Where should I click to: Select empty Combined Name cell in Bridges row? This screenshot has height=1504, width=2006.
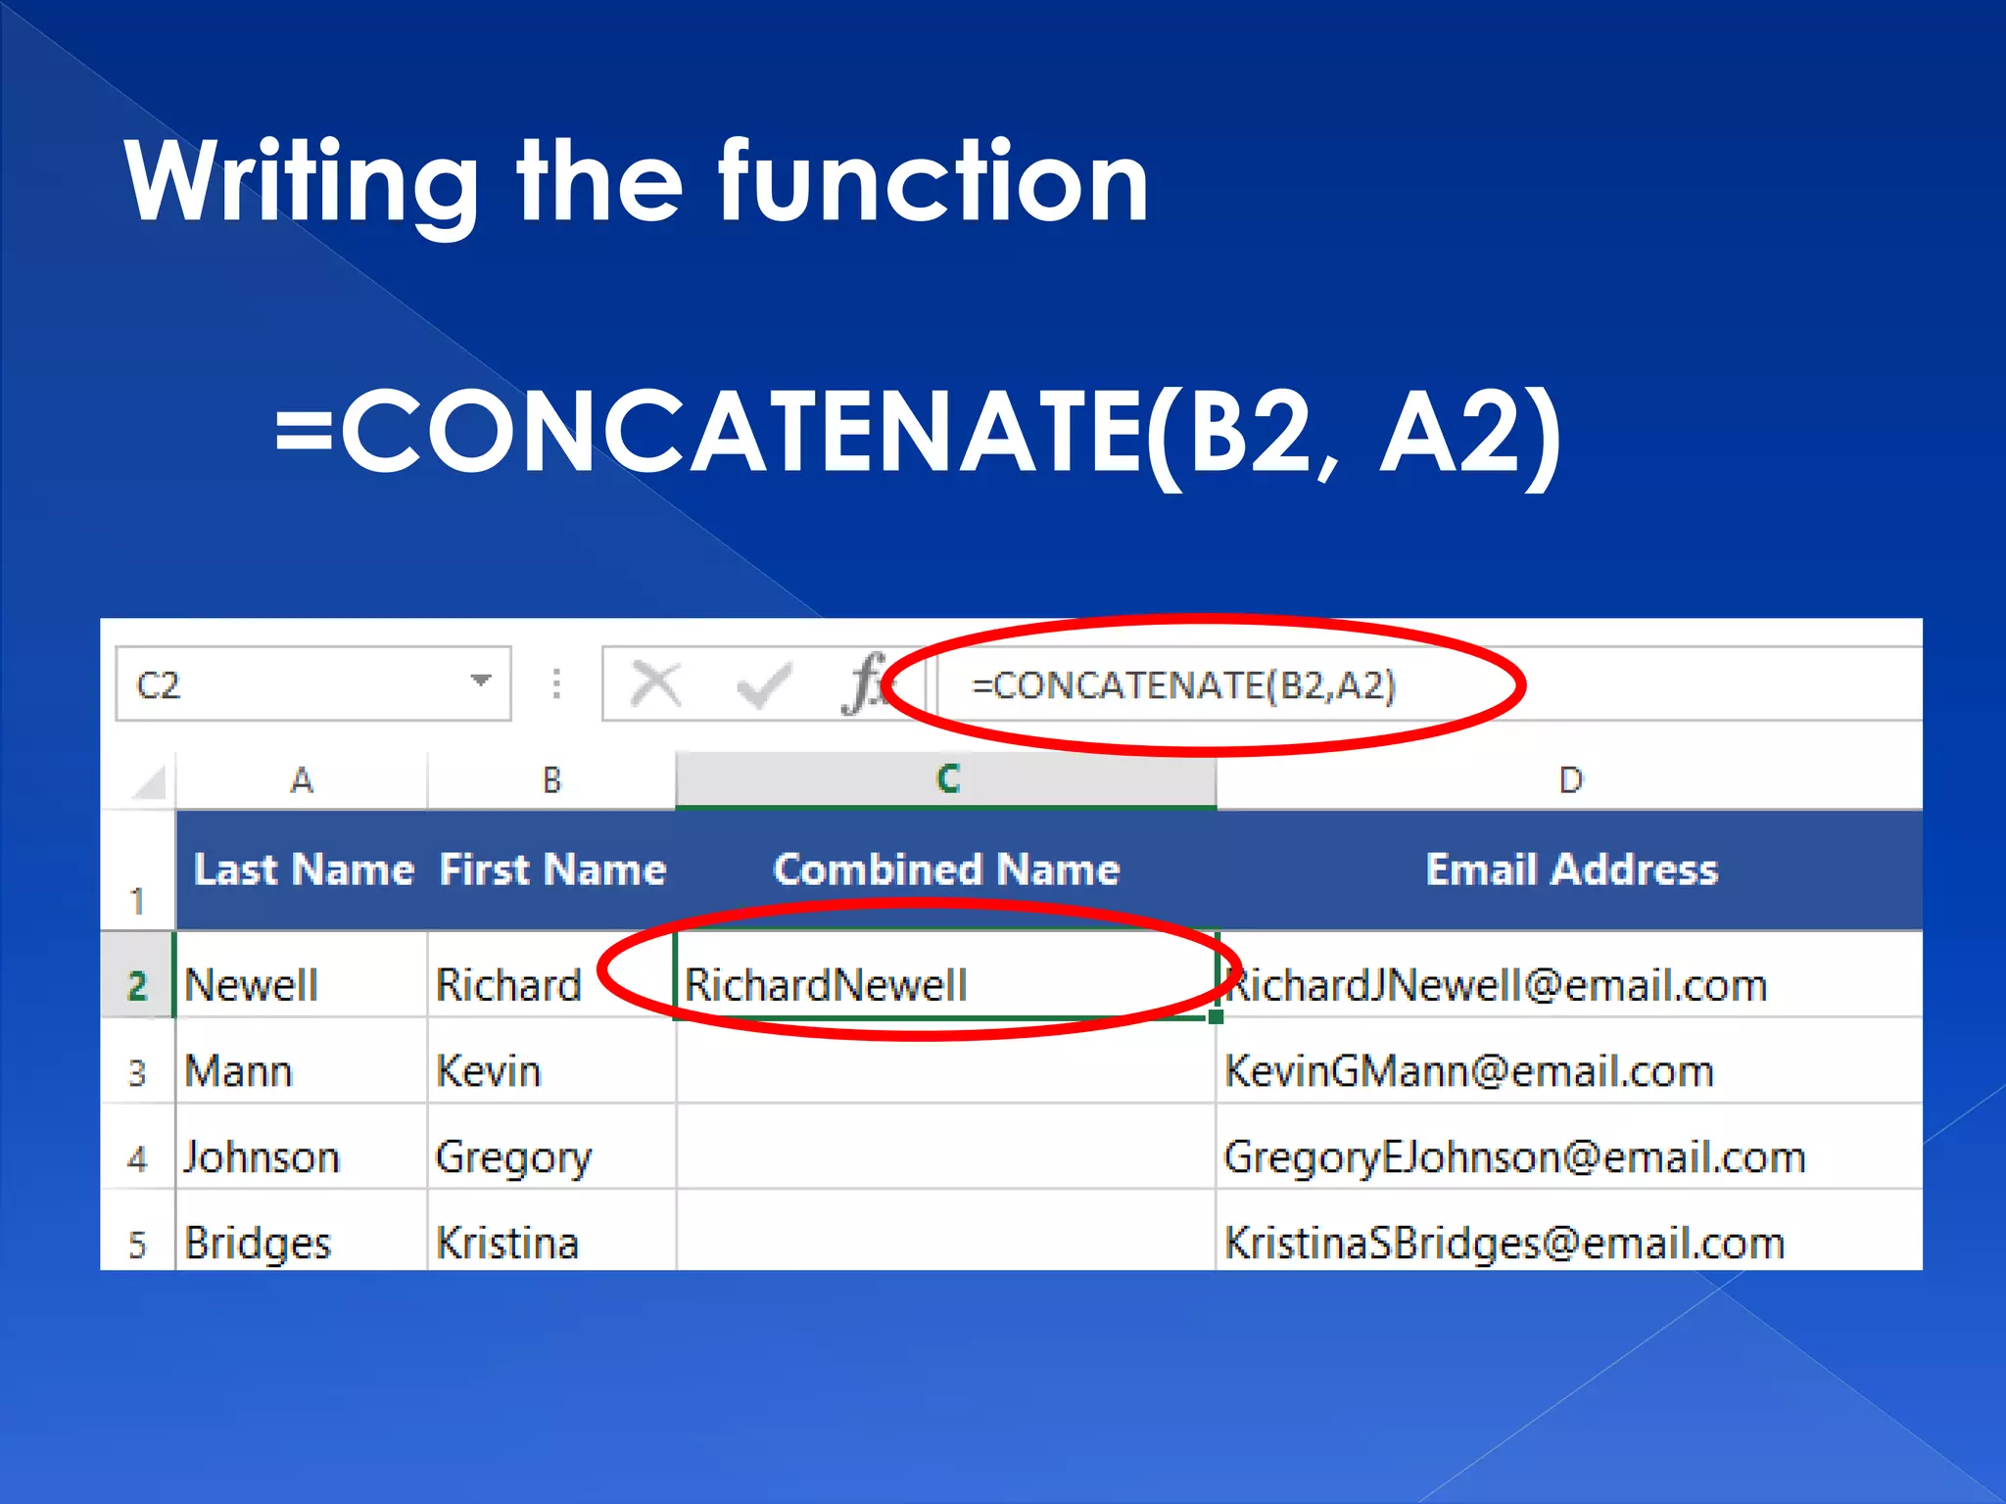click(x=946, y=1231)
